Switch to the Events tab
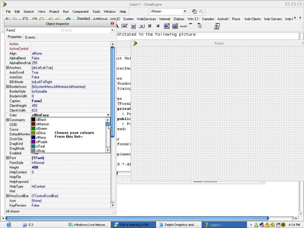Screen dimensions: 304x228 click(30, 37)
